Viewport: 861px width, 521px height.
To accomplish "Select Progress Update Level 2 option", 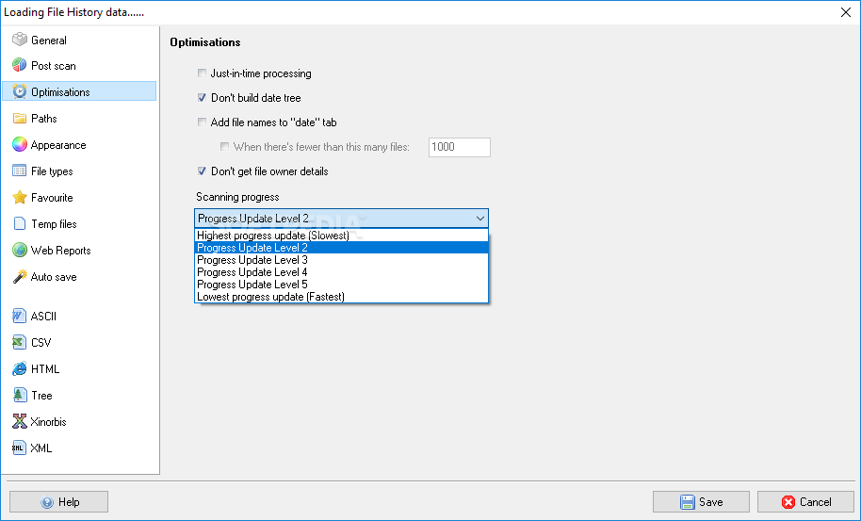I will tap(342, 248).
